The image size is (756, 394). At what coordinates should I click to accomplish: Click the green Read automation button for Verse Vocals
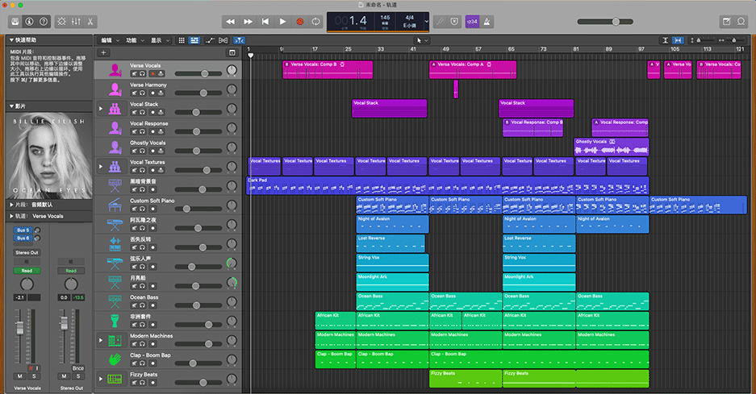point(27,271)
